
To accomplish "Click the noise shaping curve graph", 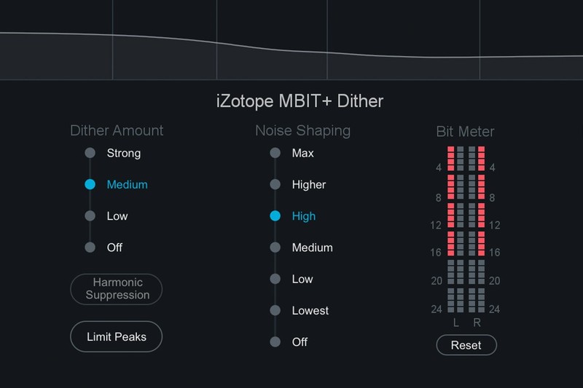I will [x=291, y=40].
